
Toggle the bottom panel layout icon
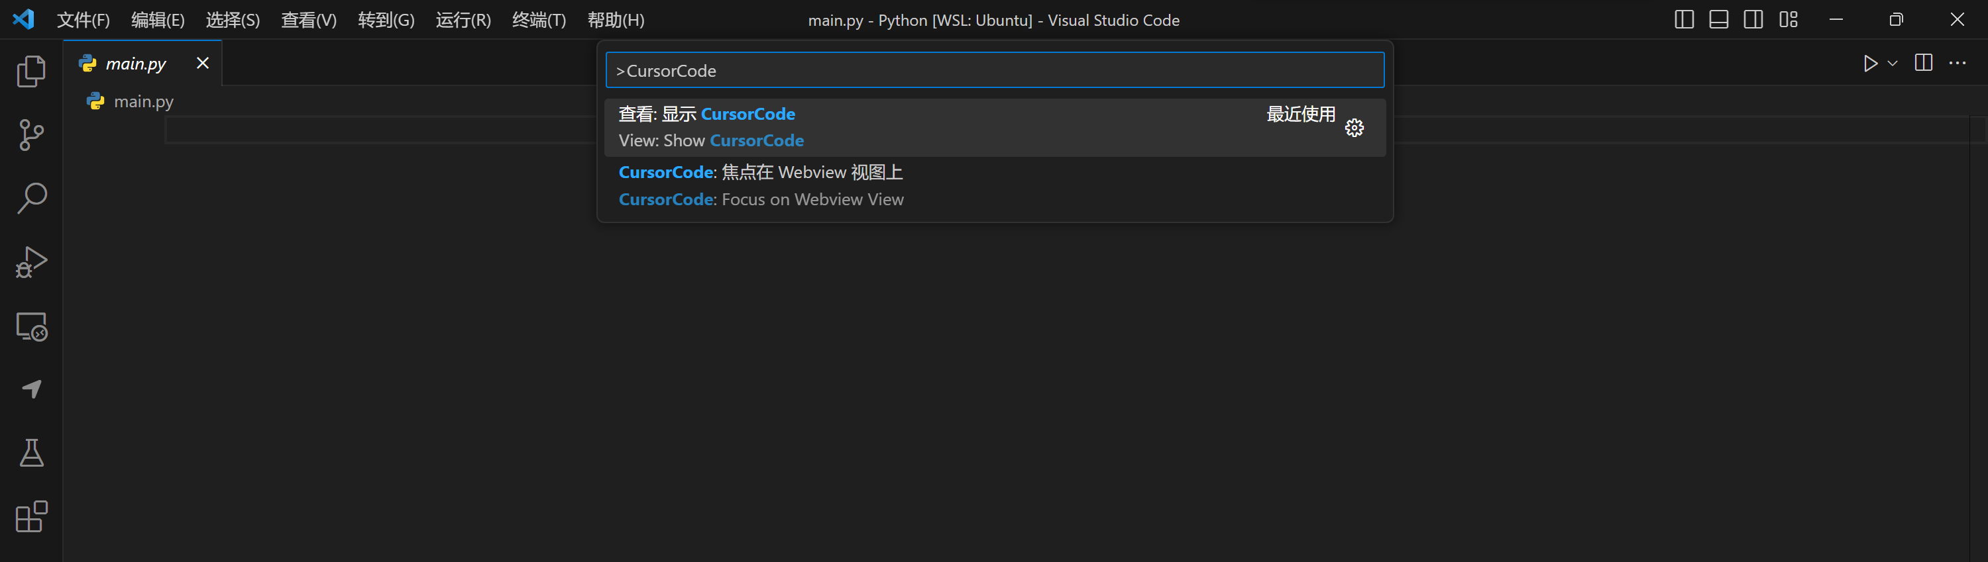coord(1719,19)
